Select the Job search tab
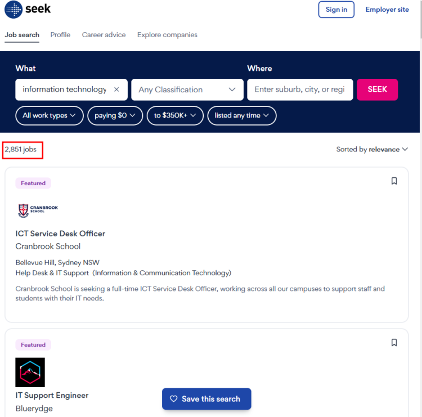Viewport: 422px width, 417px height. point(22,35)
